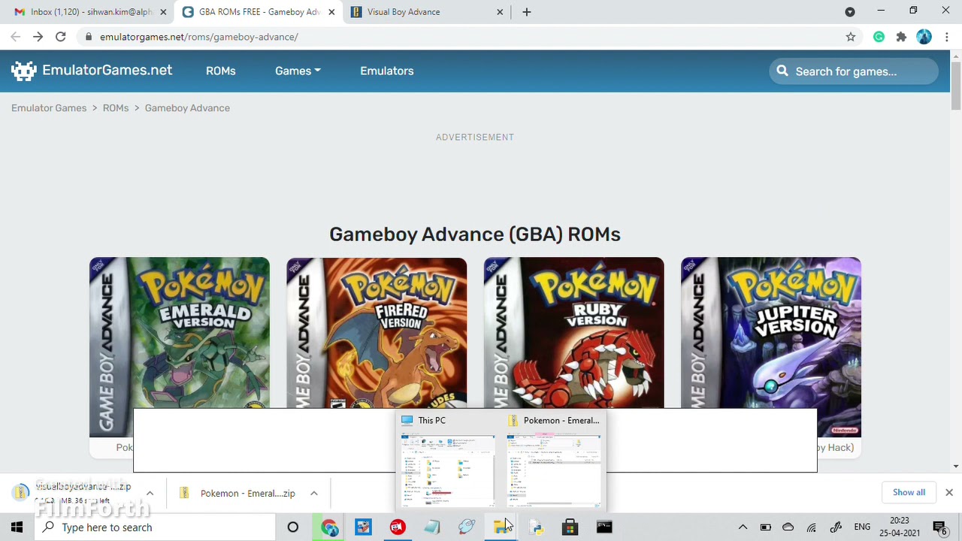962x541 pixels.
Task: Show hidden system tray icons
Action: [743, 527]
